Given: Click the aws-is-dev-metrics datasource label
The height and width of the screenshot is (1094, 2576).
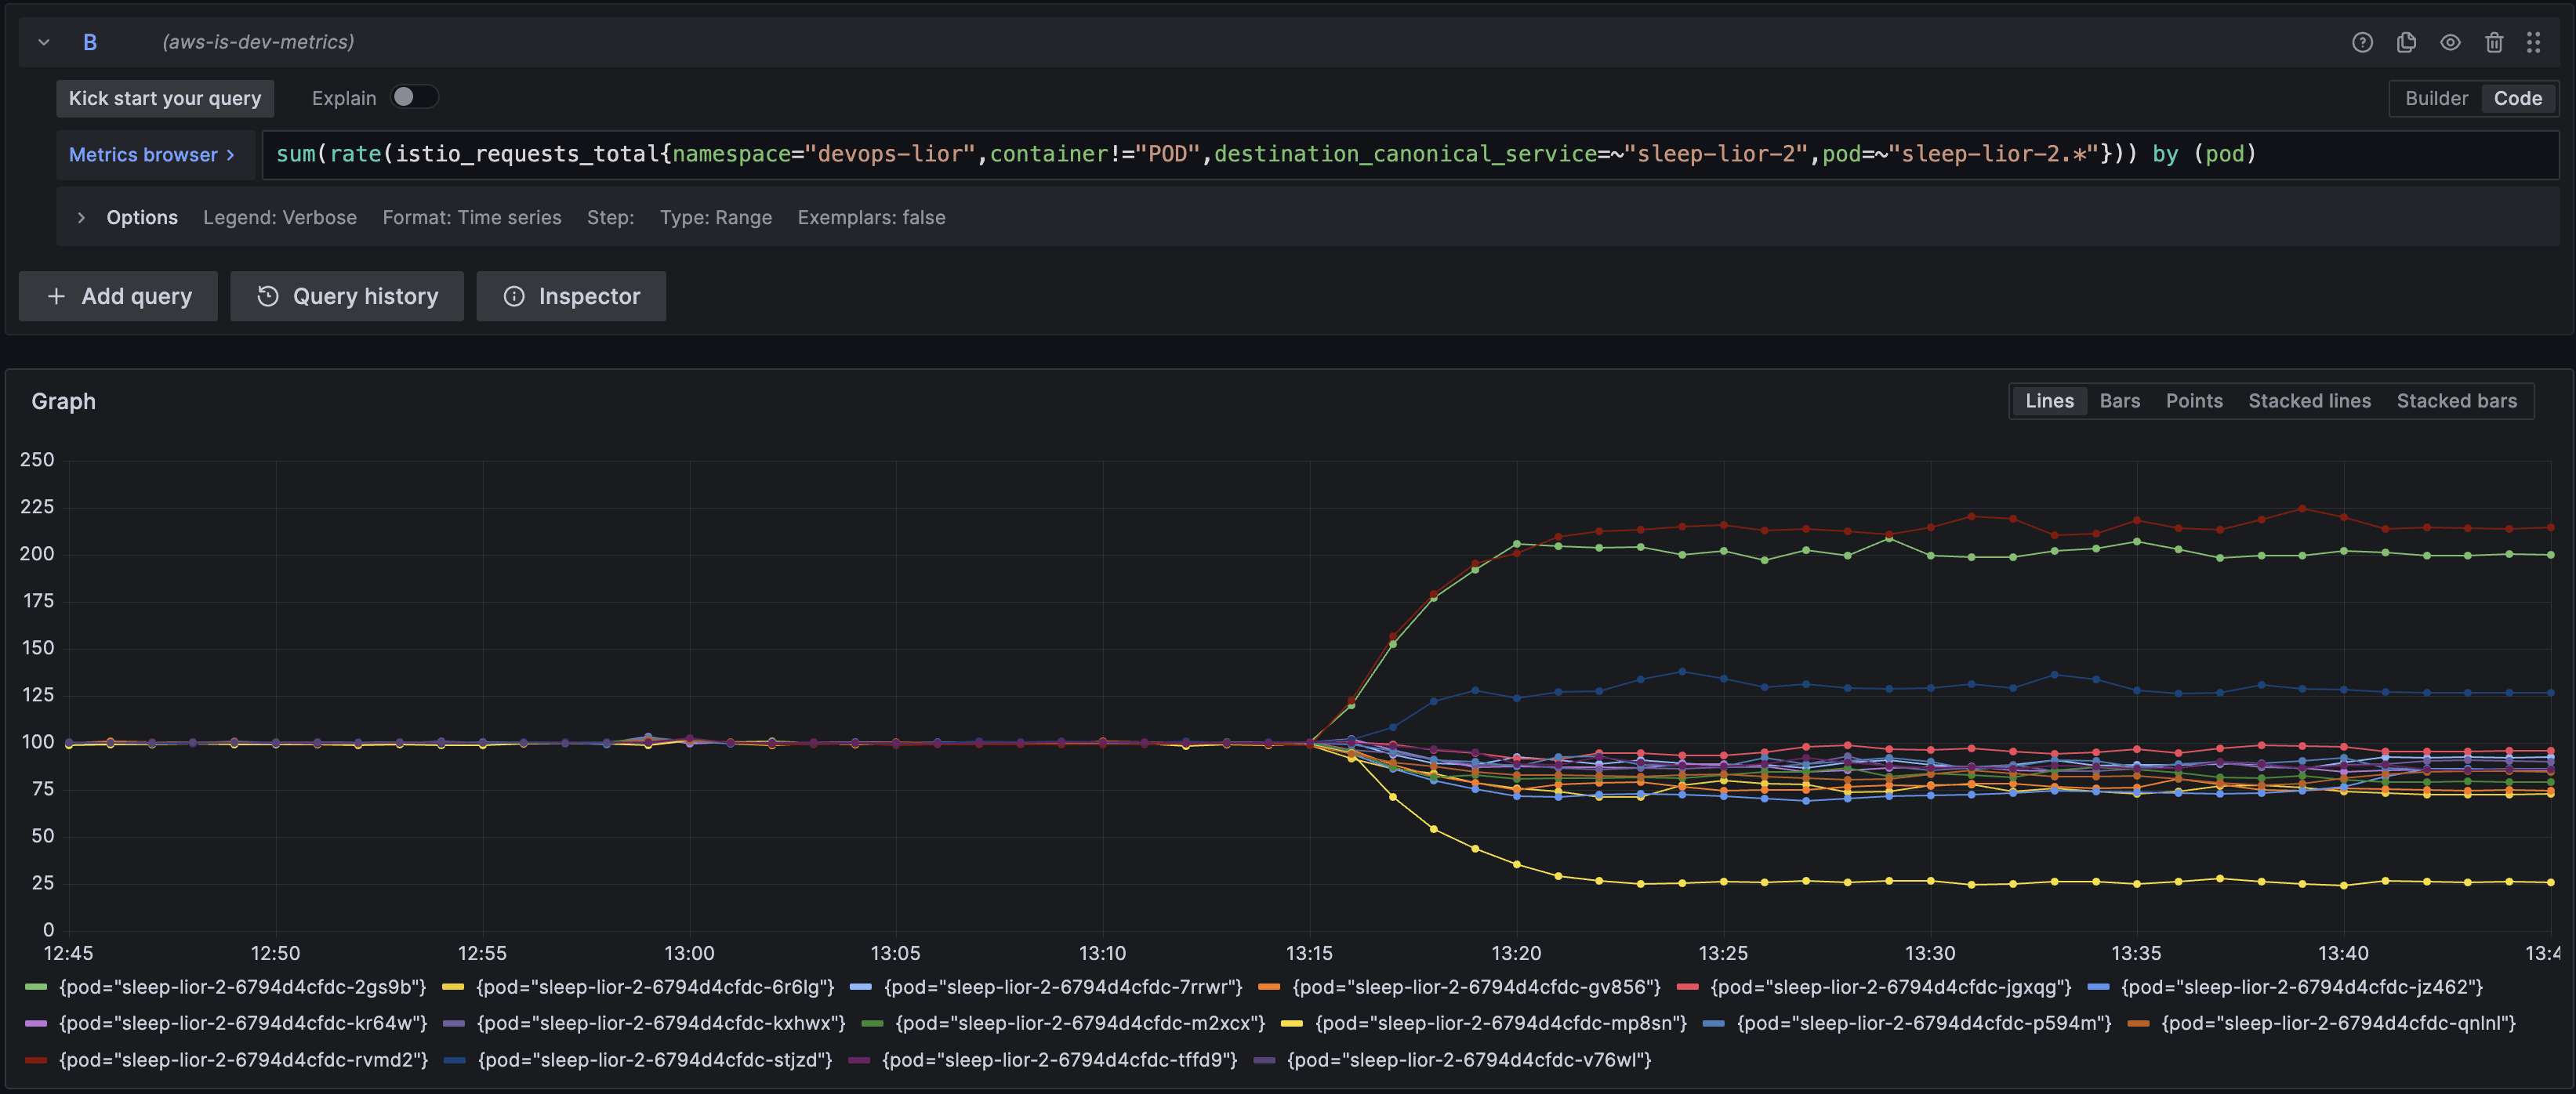Looking at the screenshot, I should pyautogui.click(x=258, y=42).
